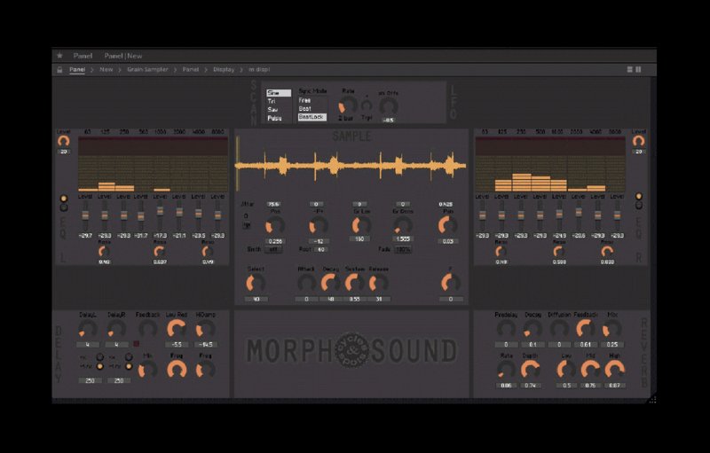Select Saw LFO waveform
Image resolution: width=710 pixels, height=453 pixels.
tap(279, 110)
